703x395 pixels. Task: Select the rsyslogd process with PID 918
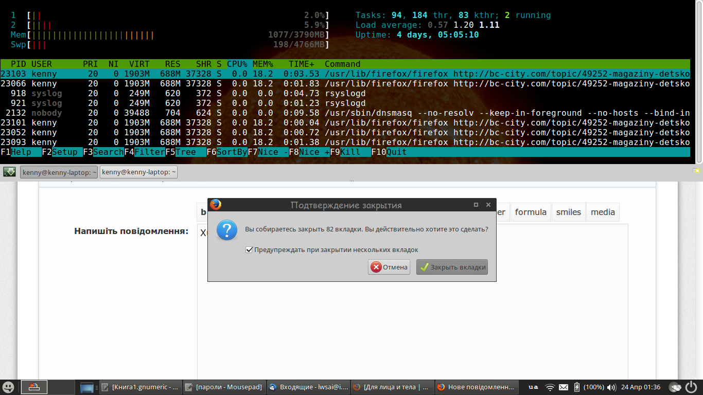[345, 94]
